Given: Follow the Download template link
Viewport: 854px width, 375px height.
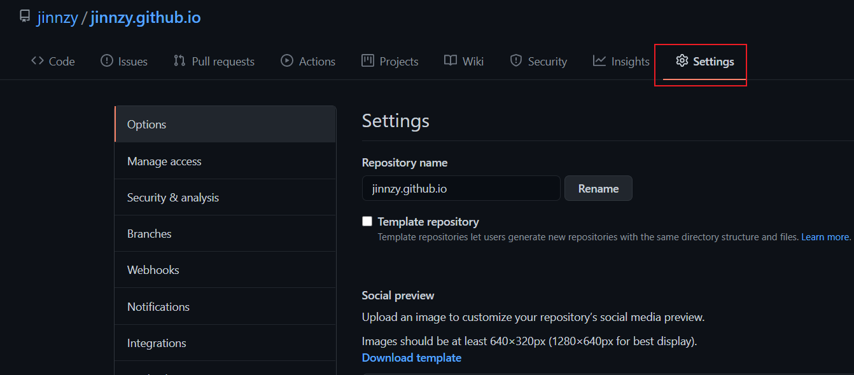Looking at the screenshot, I should (x=412, y=358).
